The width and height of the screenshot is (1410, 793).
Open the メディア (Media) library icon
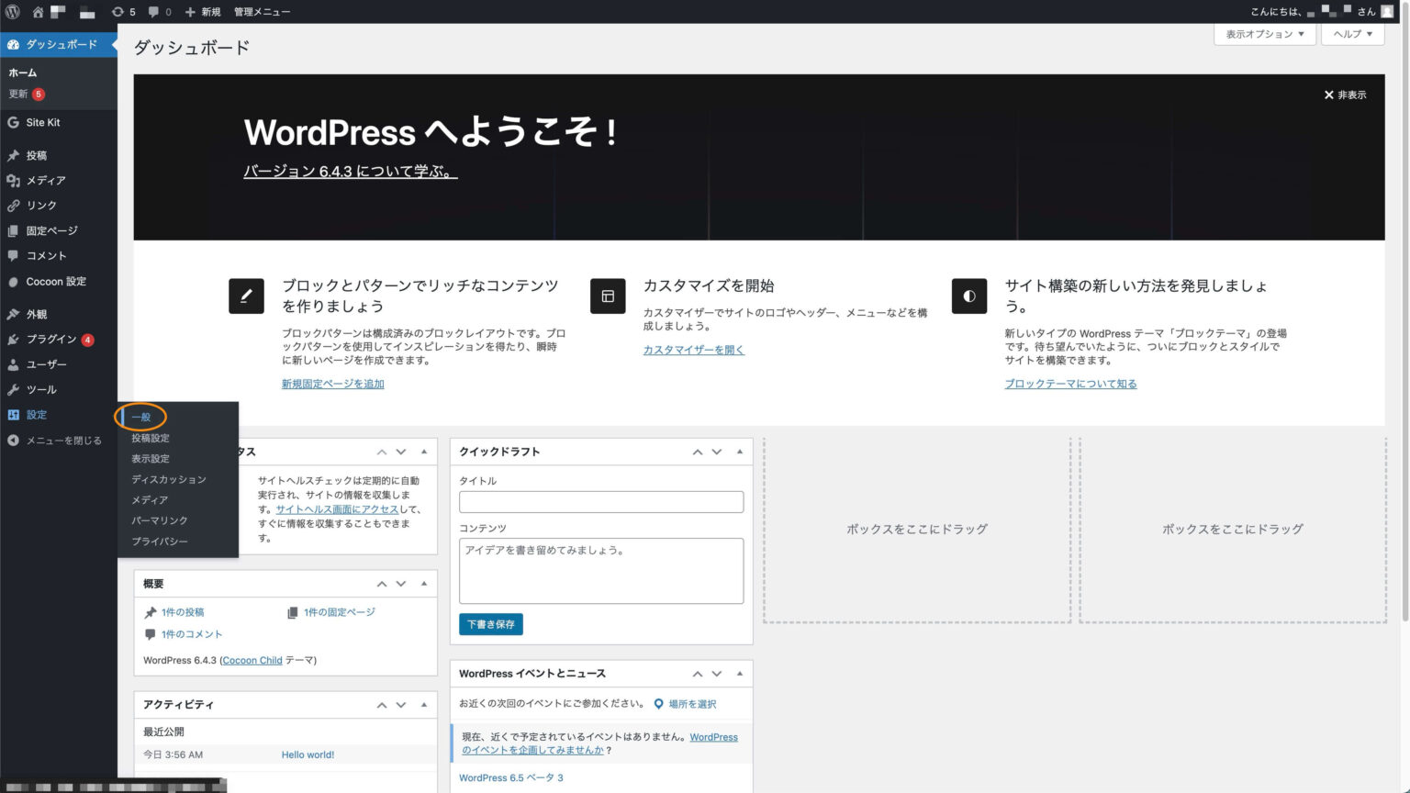click(13, 180)
